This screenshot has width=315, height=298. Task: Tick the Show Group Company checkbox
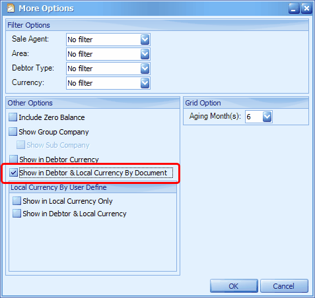pos(13,132)
